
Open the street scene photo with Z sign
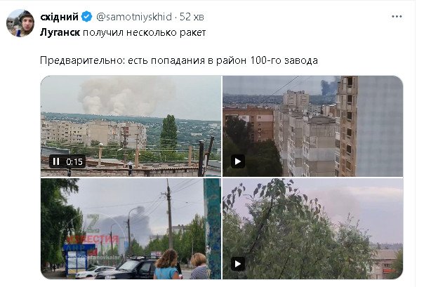pyautogui.click(x=131, y=229)
